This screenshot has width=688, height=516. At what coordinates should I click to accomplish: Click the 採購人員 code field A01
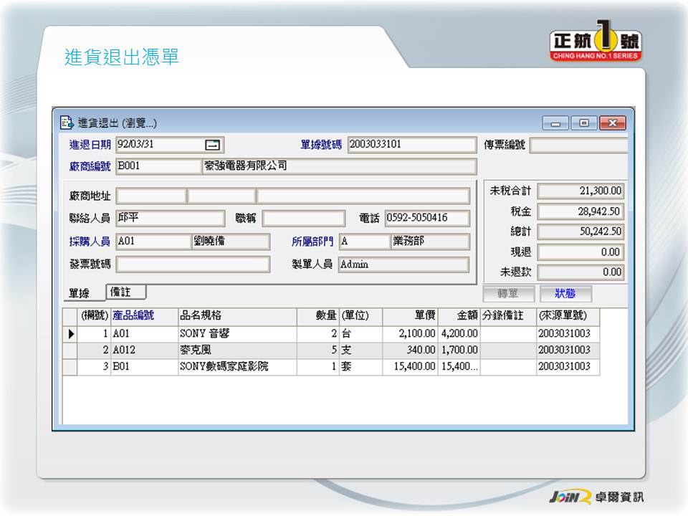click(153, 242)
